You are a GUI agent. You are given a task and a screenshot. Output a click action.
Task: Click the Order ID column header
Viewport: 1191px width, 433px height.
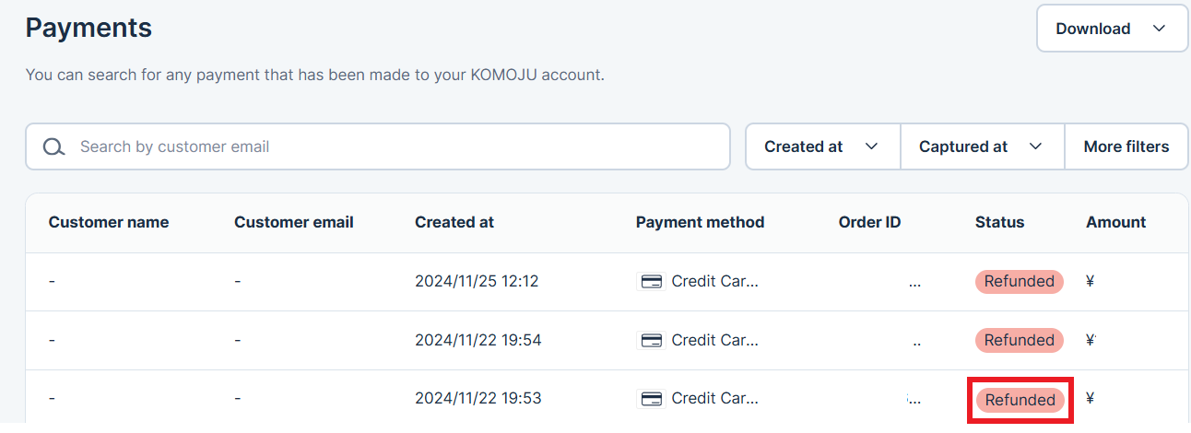tap(869, 222)
